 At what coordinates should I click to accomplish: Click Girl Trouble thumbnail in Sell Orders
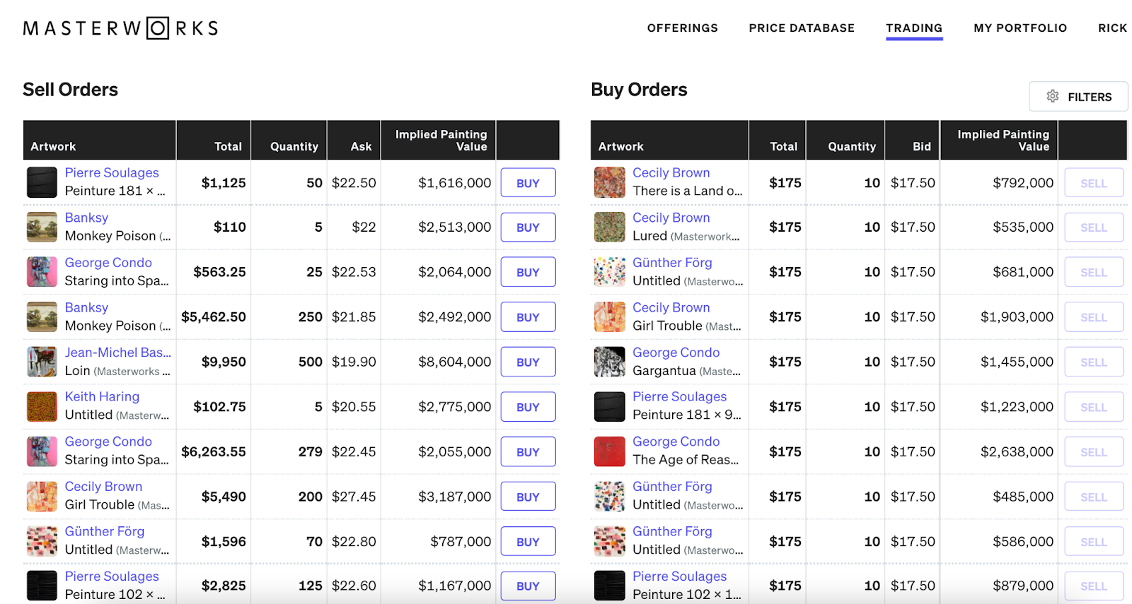(42, 497)
